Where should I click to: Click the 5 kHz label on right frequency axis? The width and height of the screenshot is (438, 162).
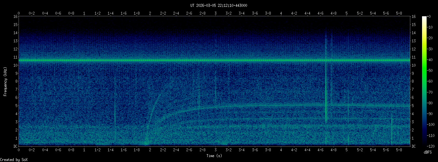[413, 106]
